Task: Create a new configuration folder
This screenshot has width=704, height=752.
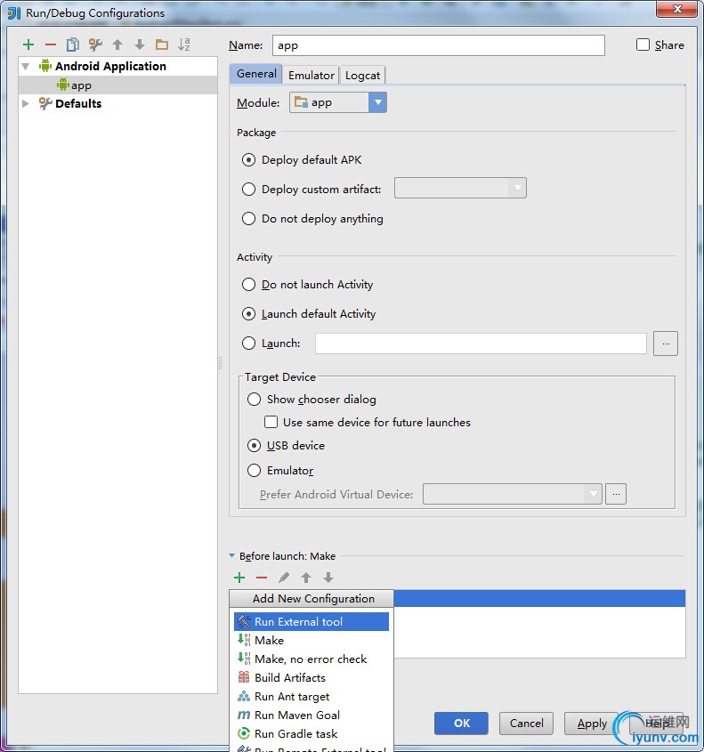Action: pos(162,44)
